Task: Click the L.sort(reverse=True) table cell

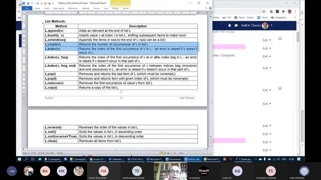Action: point(61,136)
